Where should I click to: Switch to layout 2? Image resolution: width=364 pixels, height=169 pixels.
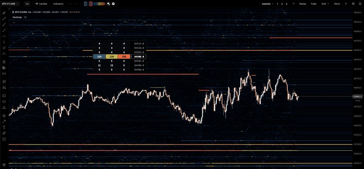pyautogui.click(x=282, y=4)
